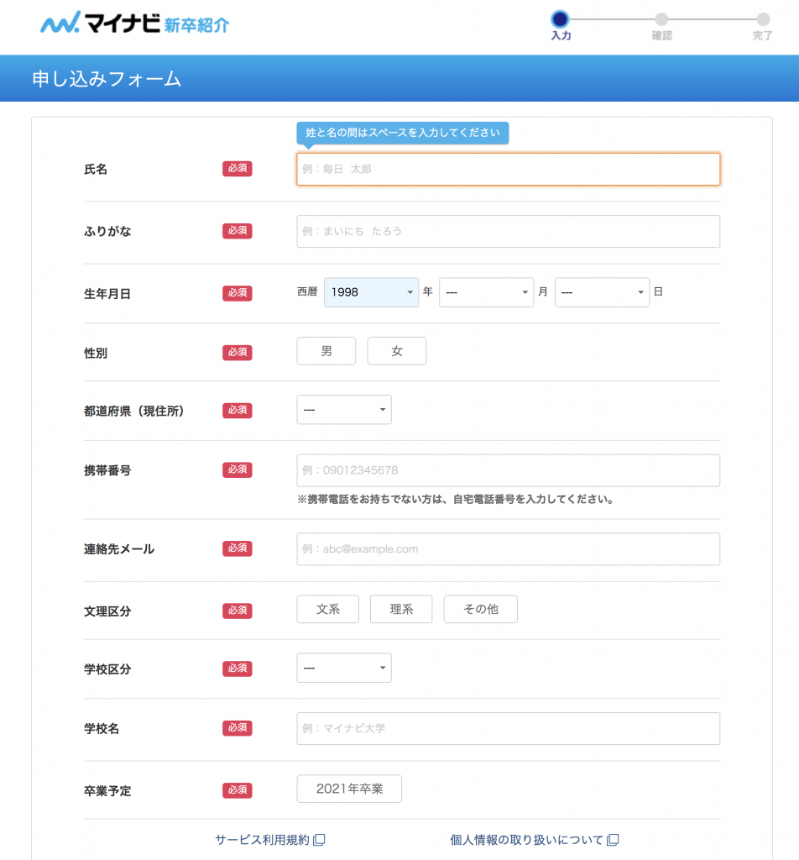Click the 性別 field label
Viewport: 799px width, 860px height.
click(x=96, y=354)
